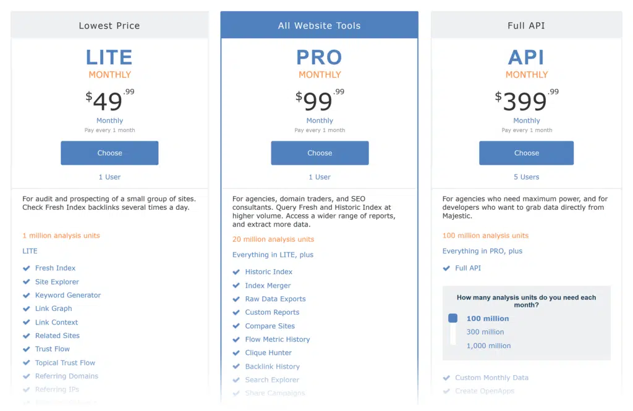The width and height of the screenshot is (633, 411).
Task: Click the checkmark icon next to Full API
Action: point(447,268)
